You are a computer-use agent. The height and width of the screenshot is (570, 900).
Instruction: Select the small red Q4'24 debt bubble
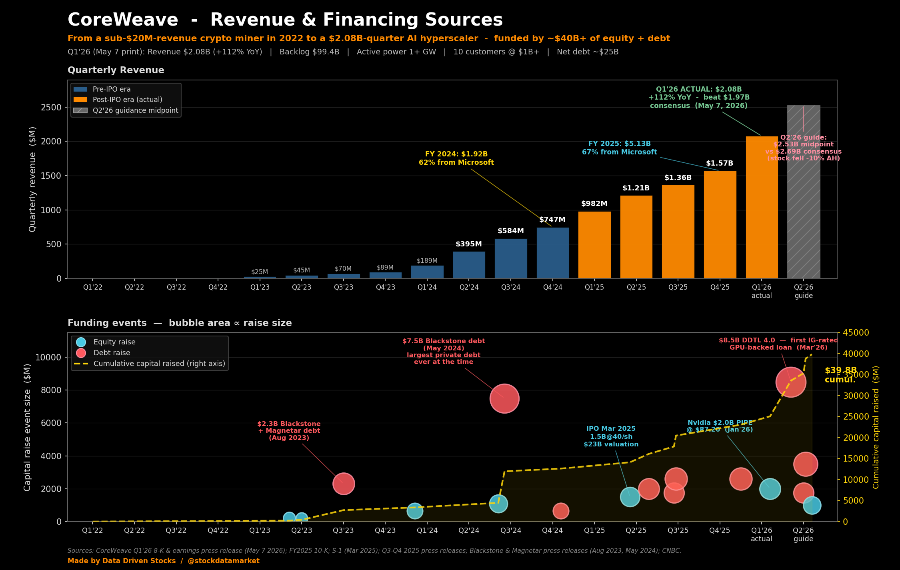pyautogui.click(x=561, y=511)
